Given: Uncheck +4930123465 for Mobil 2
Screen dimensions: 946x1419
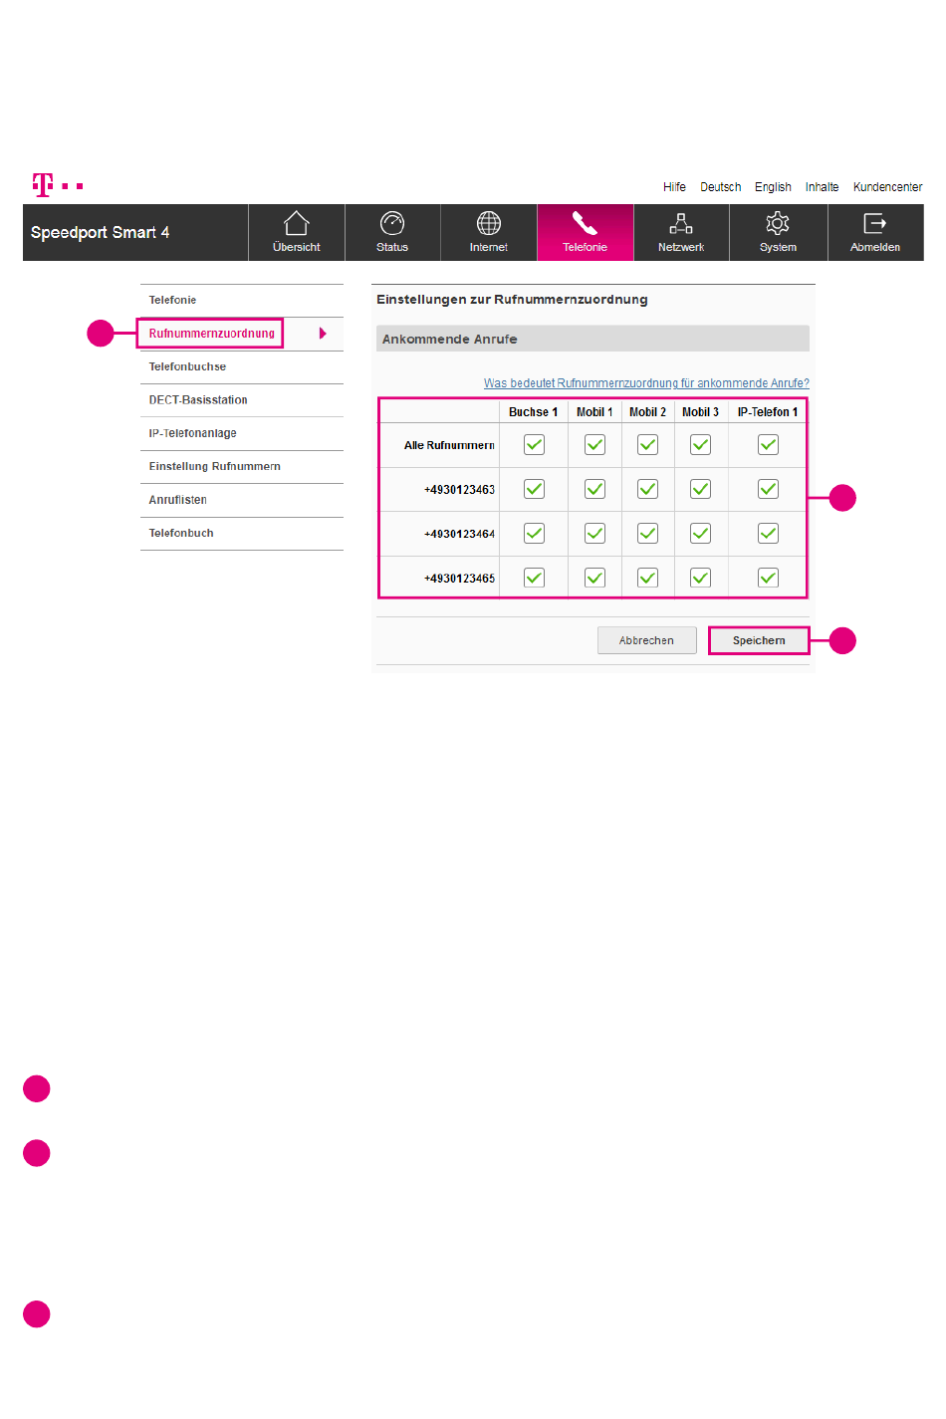Looking at the screenshot, I should click(x=648, y=578).
